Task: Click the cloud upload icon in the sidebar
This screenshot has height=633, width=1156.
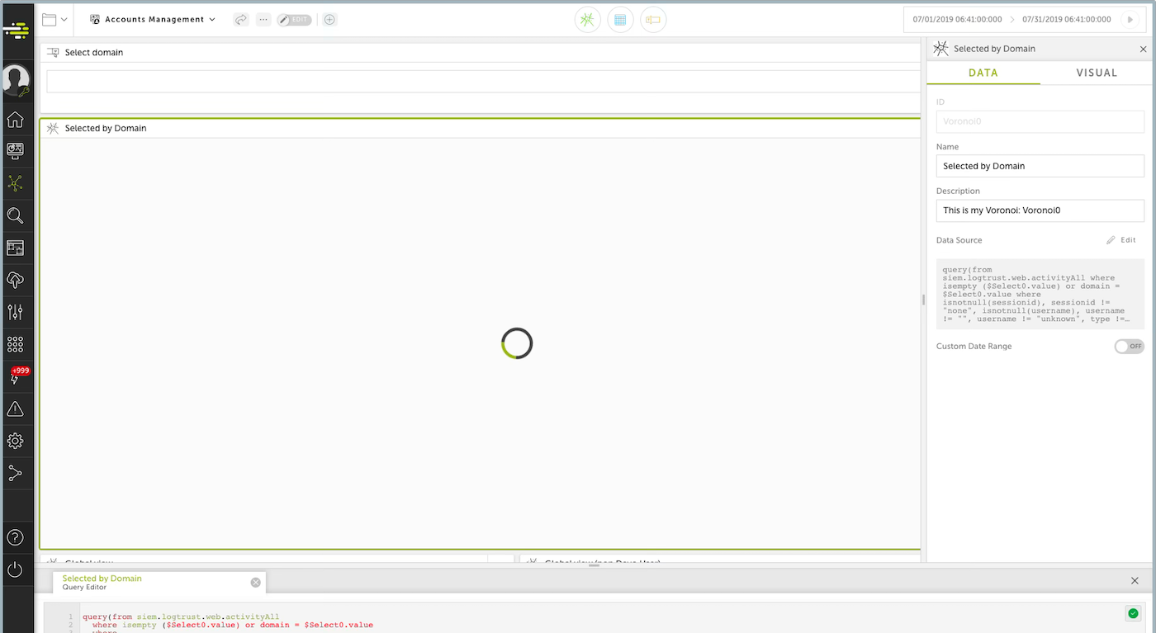Action: pos(16,280)
